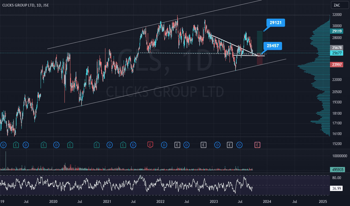Click the green profit zone of position tool
Viewport: 350px width, 206px height.
259,42
